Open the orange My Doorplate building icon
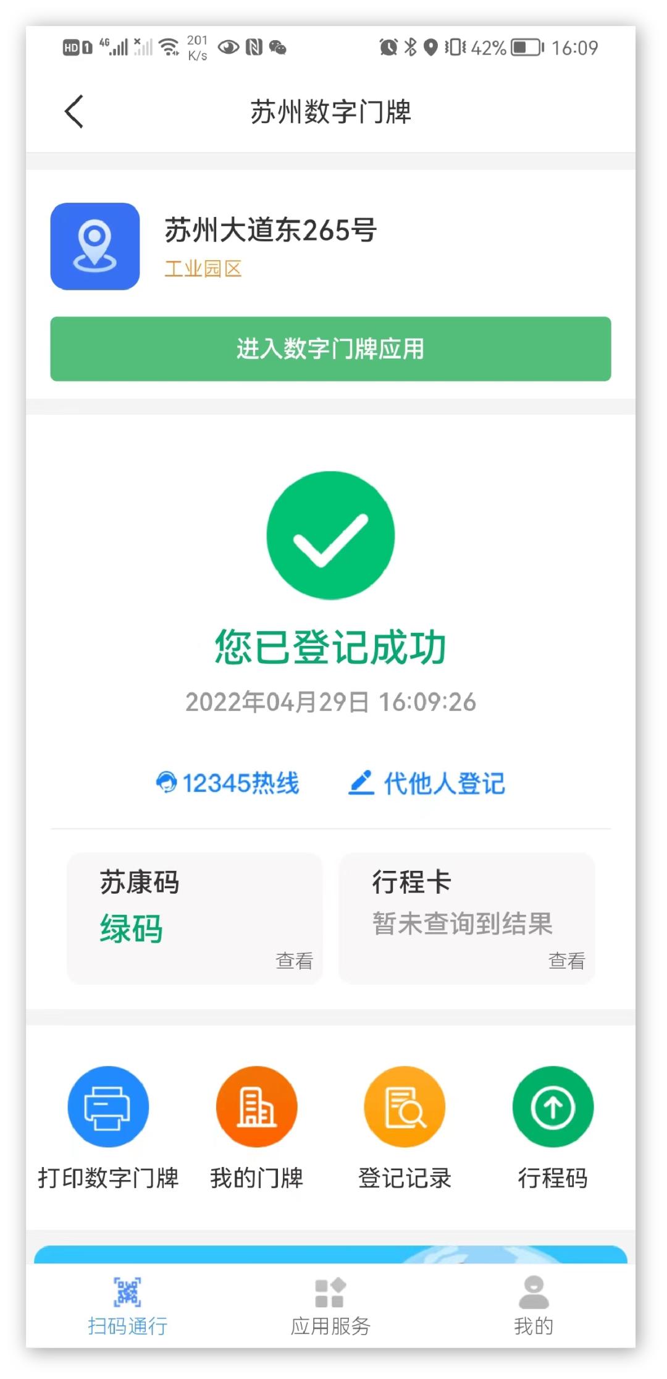 point(256,1106)
